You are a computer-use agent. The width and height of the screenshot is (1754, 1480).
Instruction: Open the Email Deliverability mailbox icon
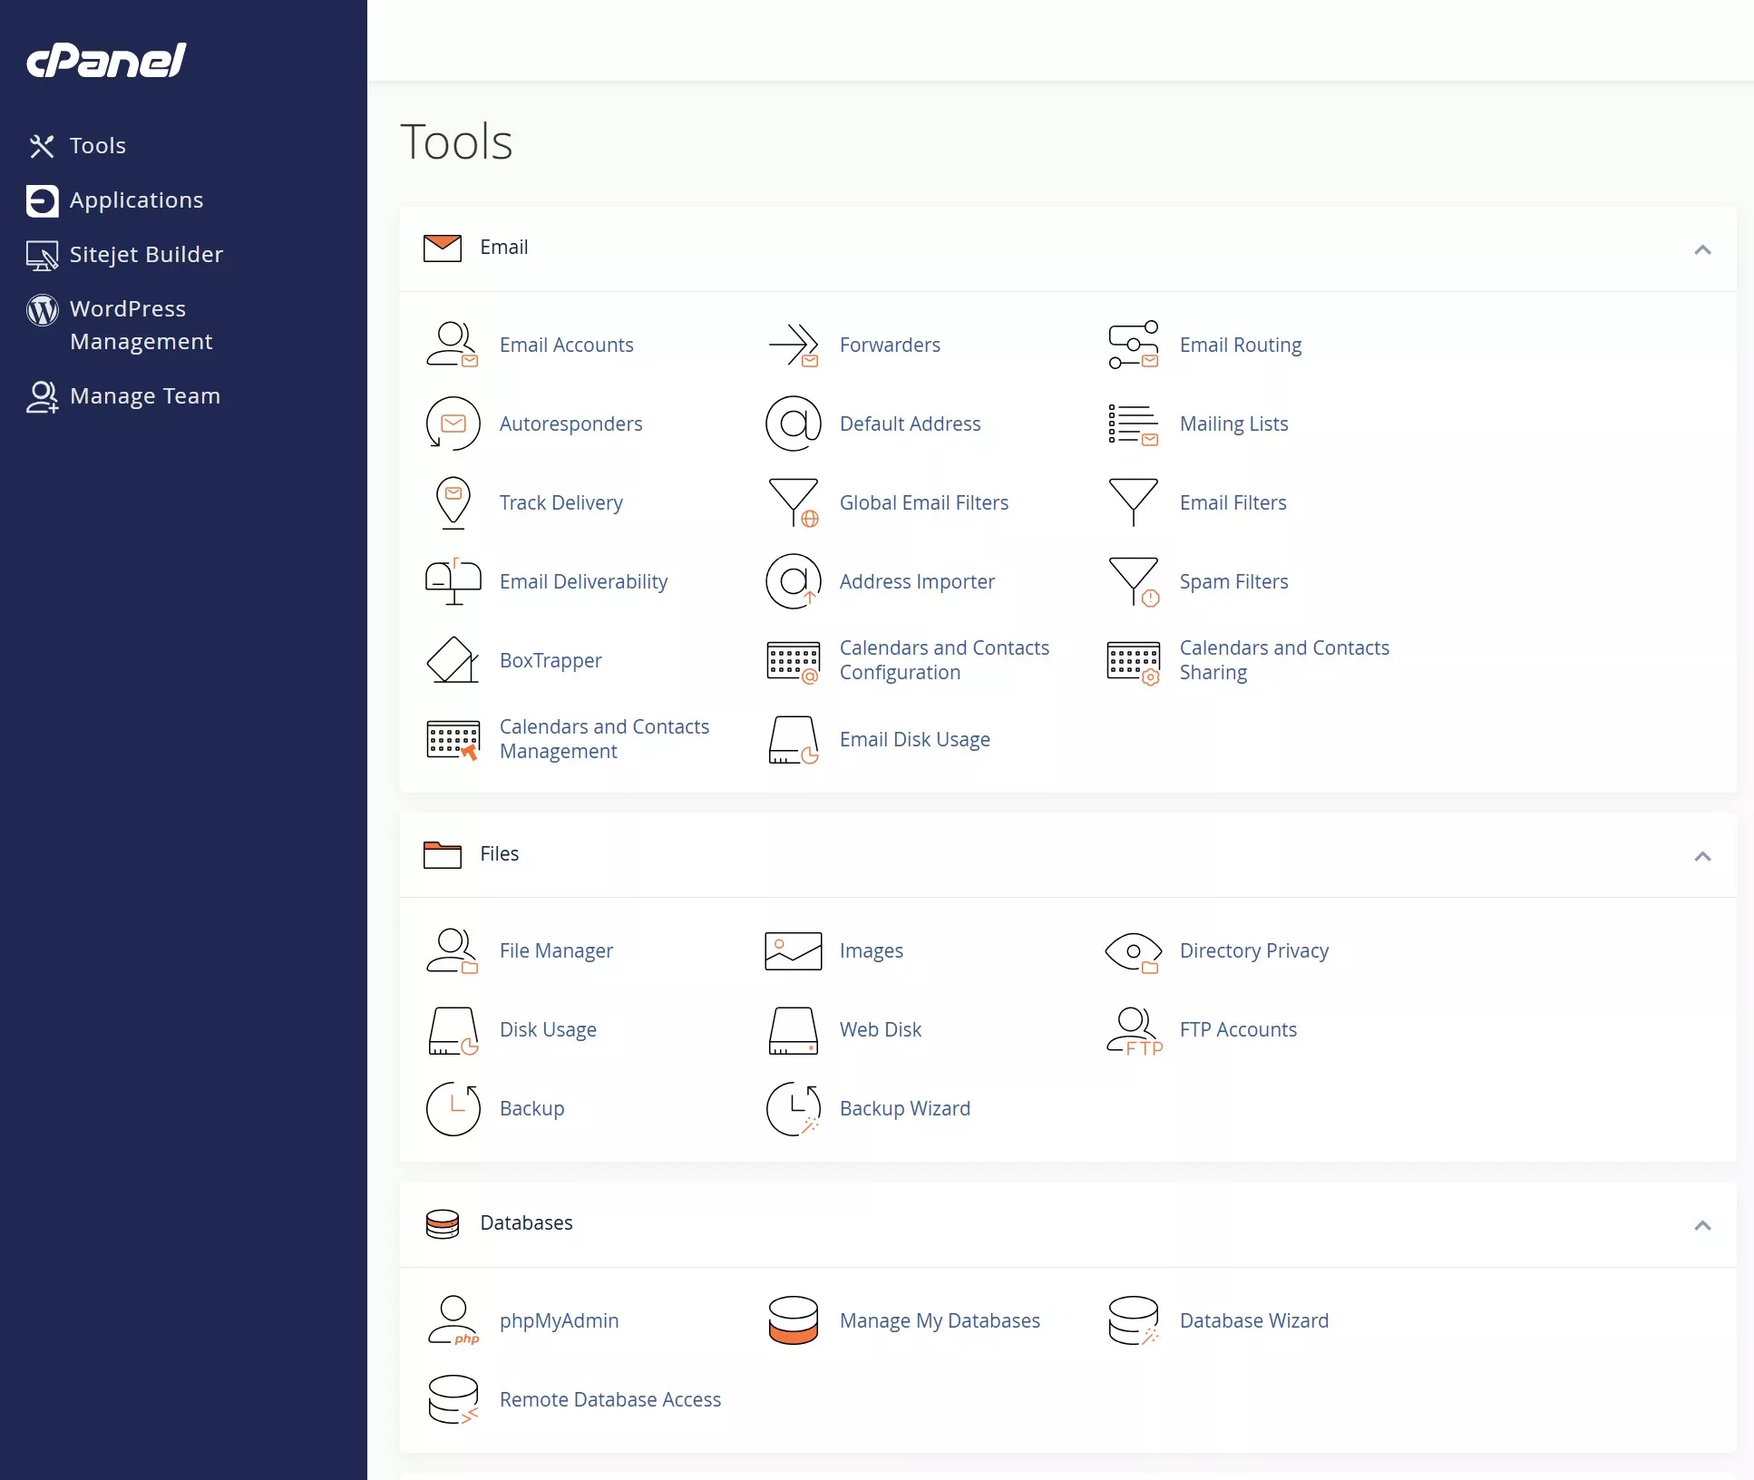tap(452, 581)
